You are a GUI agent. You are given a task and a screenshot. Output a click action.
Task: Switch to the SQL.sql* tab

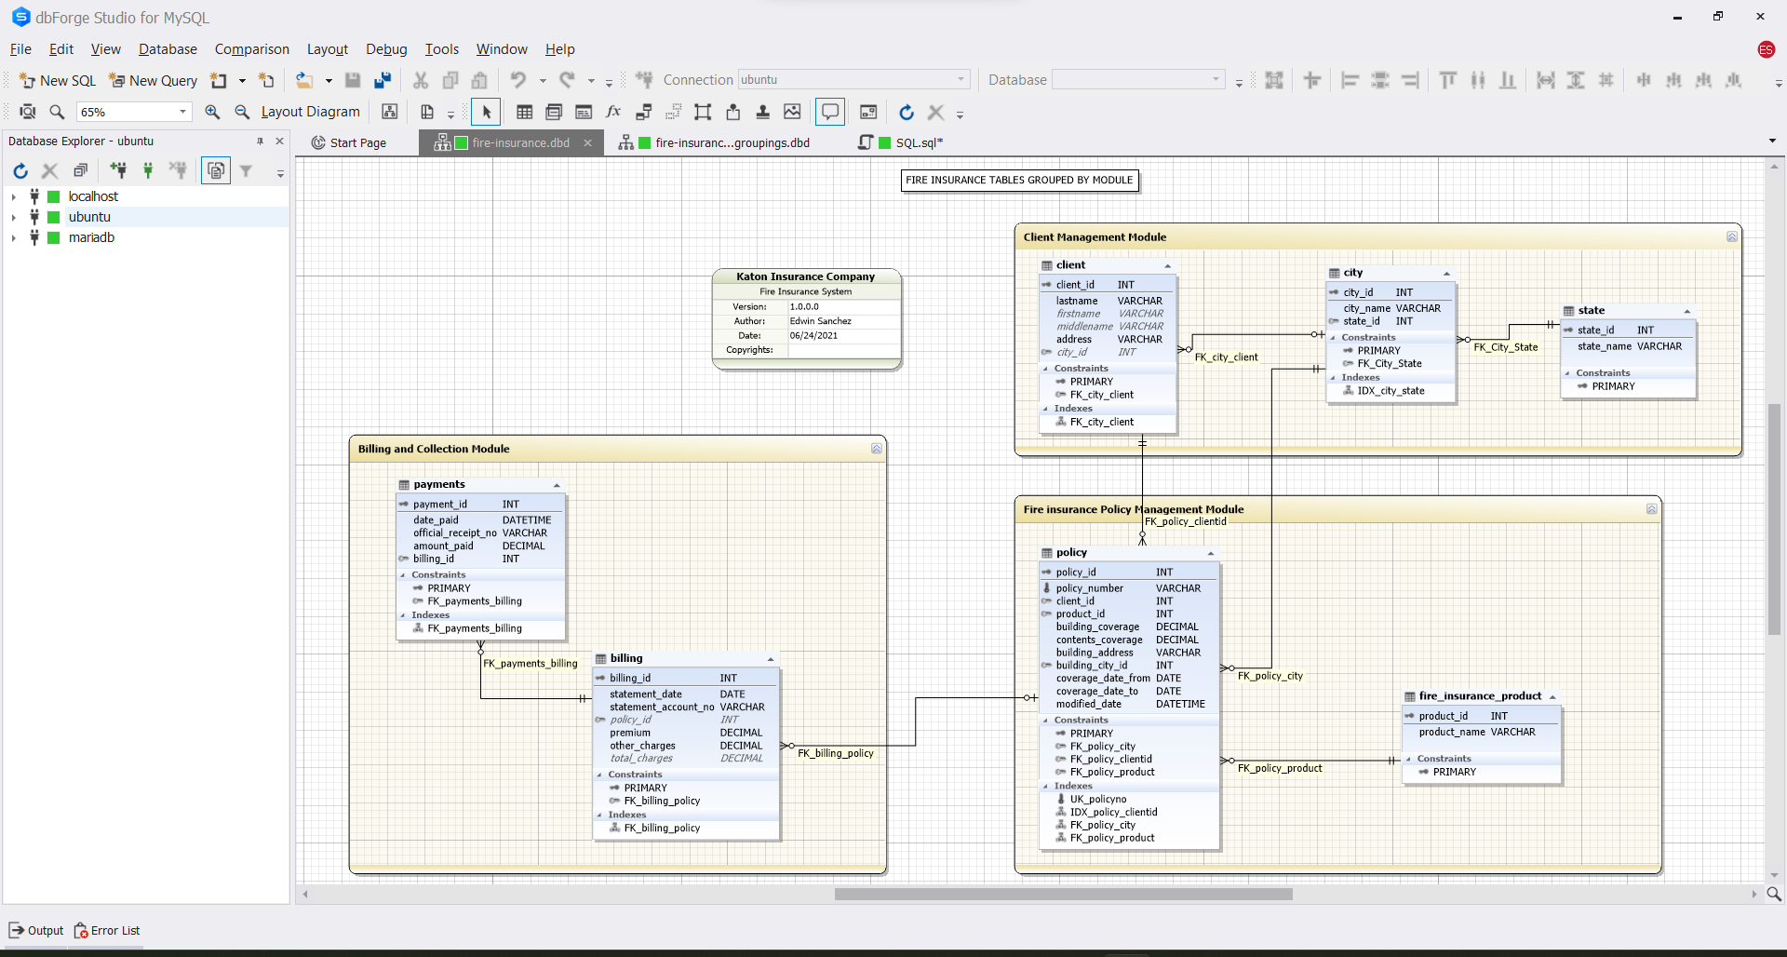coord(901,142)
